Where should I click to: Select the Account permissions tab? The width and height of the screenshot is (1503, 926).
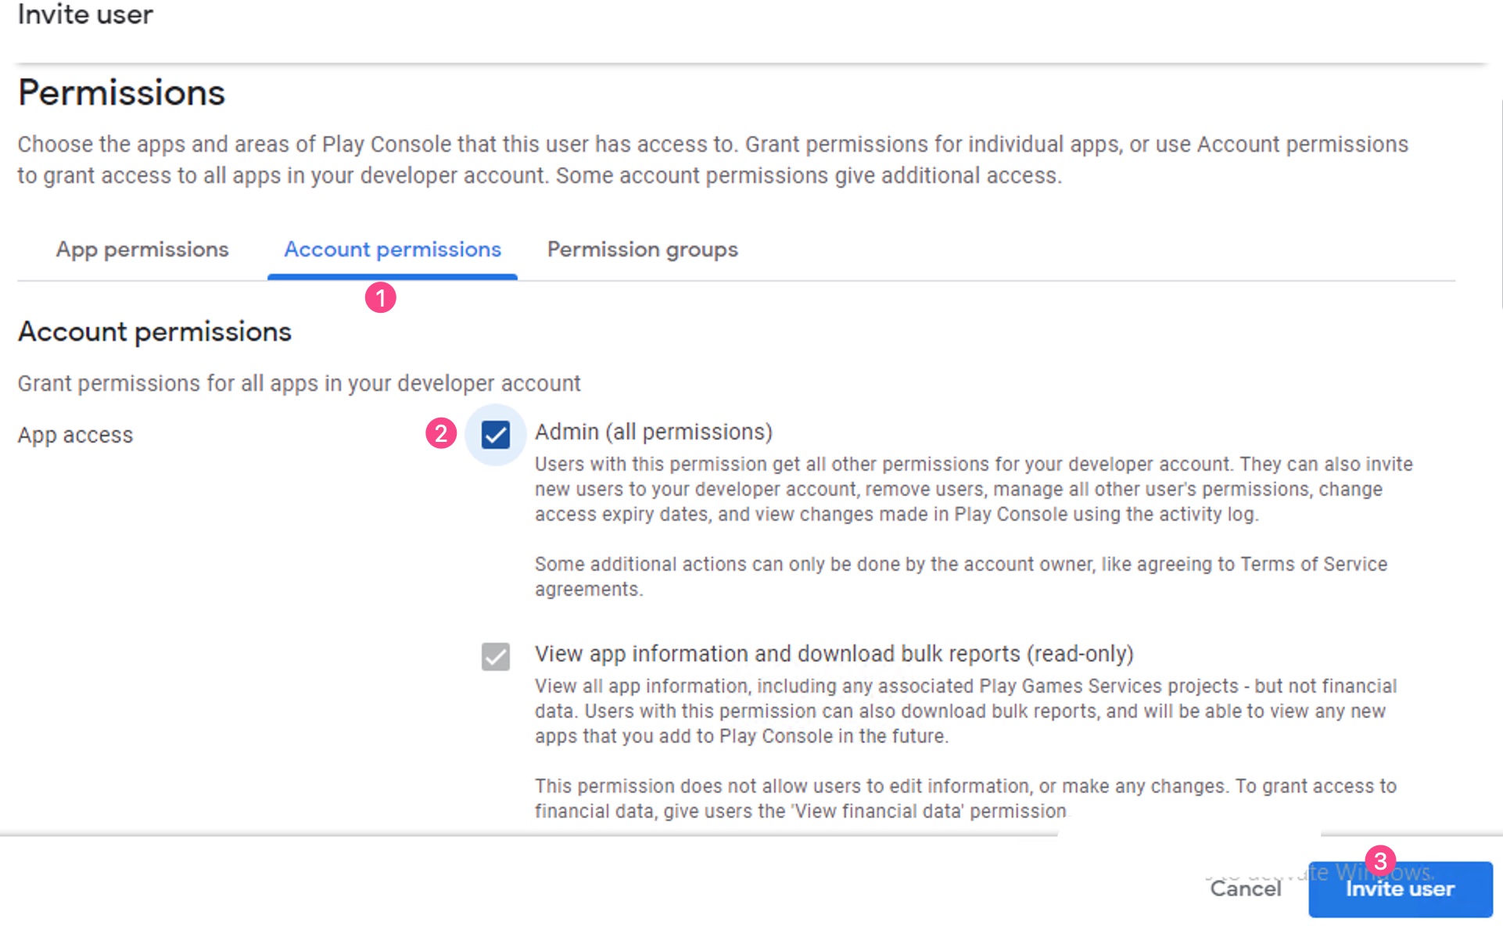point(393,249)
